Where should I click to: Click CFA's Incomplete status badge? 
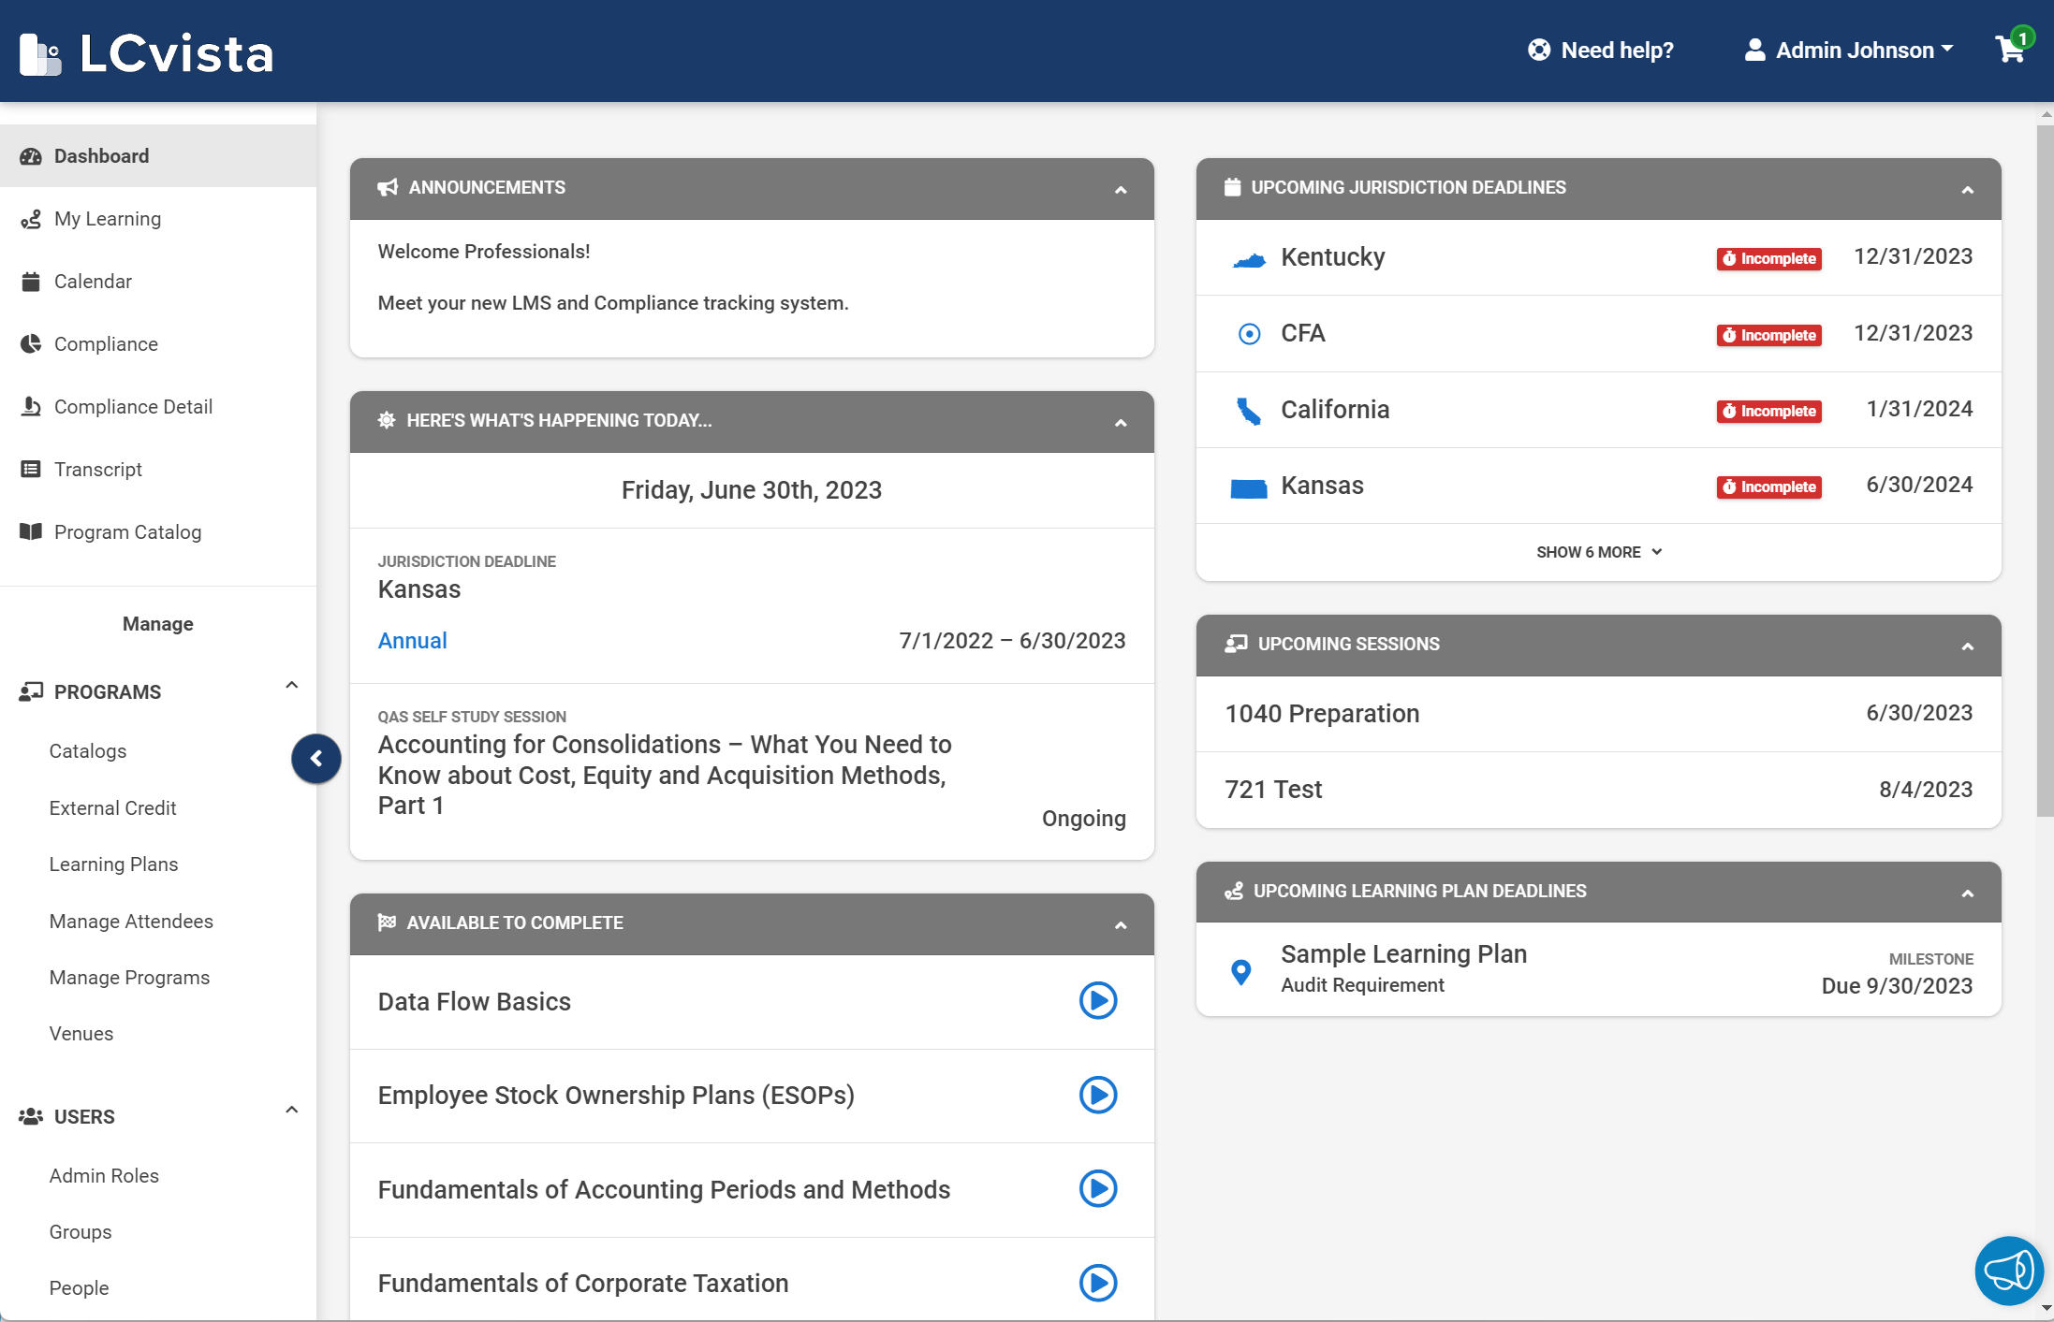tap(1768, 335)
